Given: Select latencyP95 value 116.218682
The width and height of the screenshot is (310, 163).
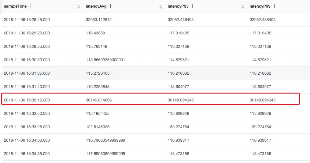Looking at the screenshot, I should [179, 73].
